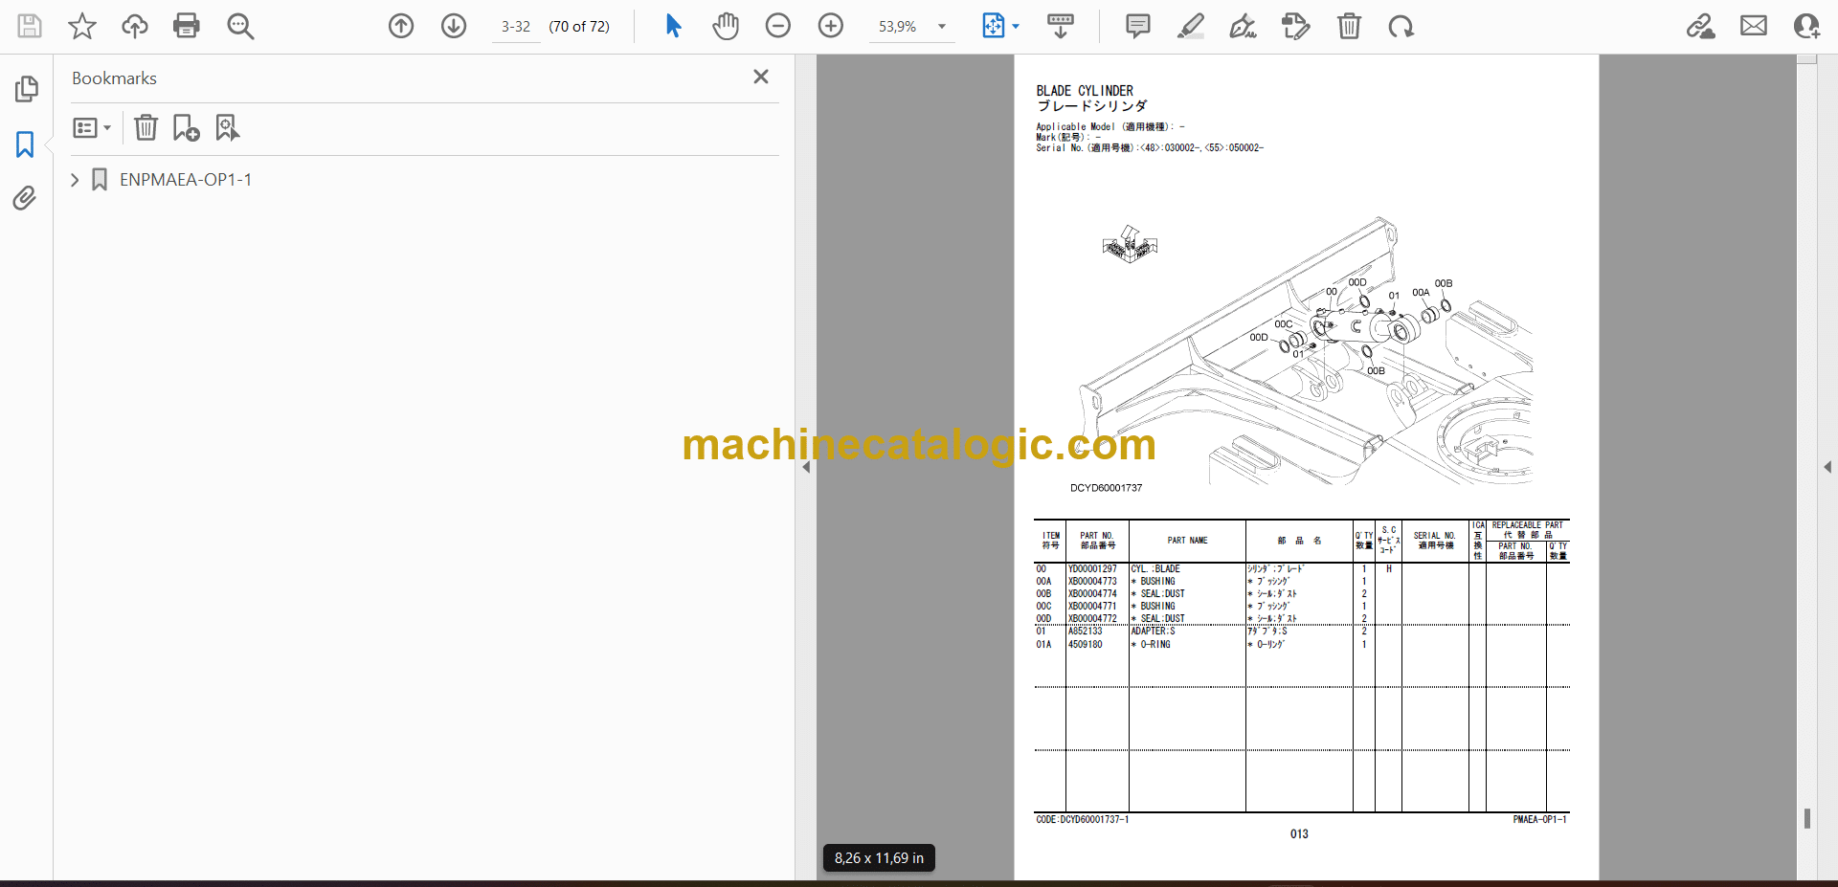Open the bookmark options dropdown
Image resolution: width=1838 pixels, height=887 pixels.
tap(91, 127)
